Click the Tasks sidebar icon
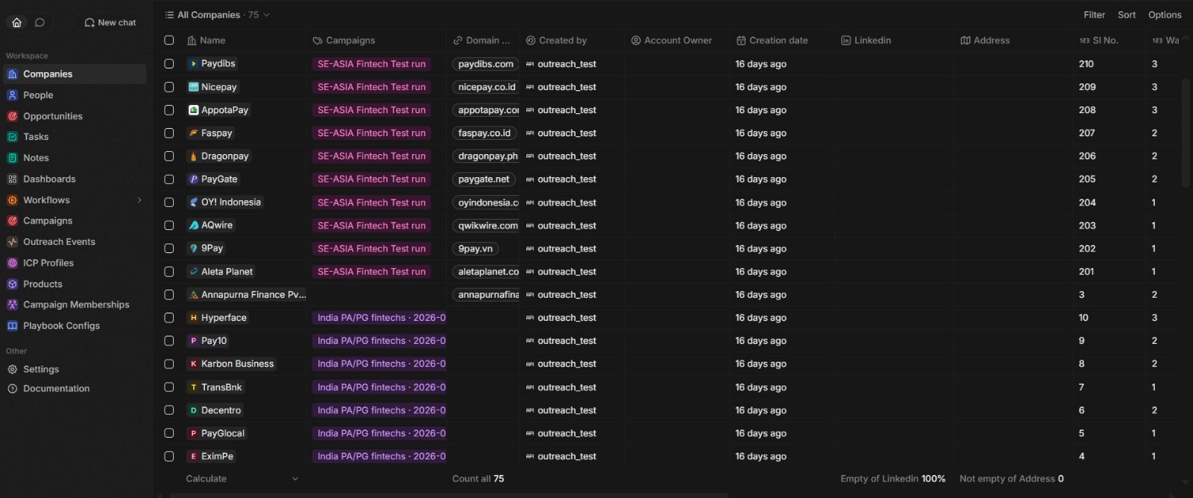Viewport: 1193px width, 498px height. pos(12,137)
